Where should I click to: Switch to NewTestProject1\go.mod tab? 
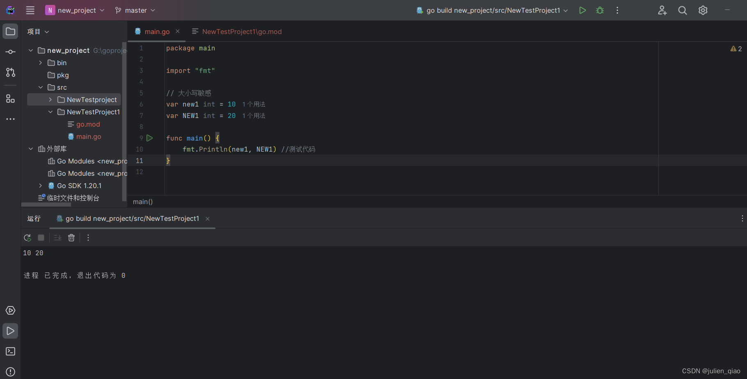[x=237, y=32]
